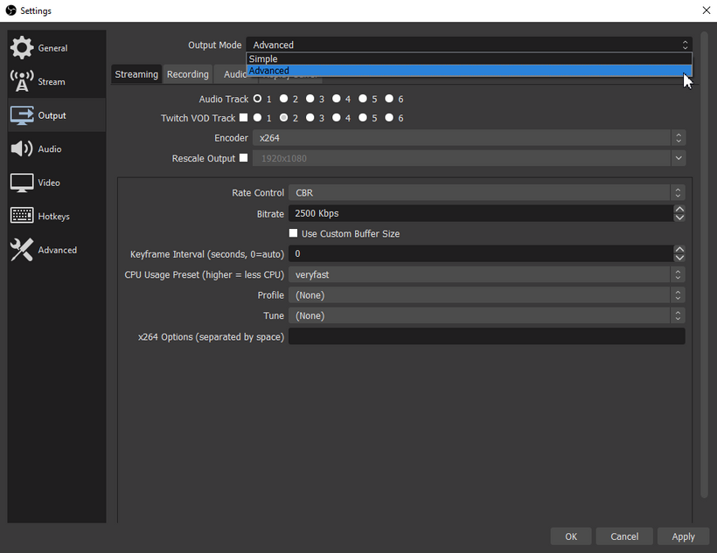Choose Simple in Output Mode list
The height and width of the screenshot is (553, 717).
click(x=470, y=59)
